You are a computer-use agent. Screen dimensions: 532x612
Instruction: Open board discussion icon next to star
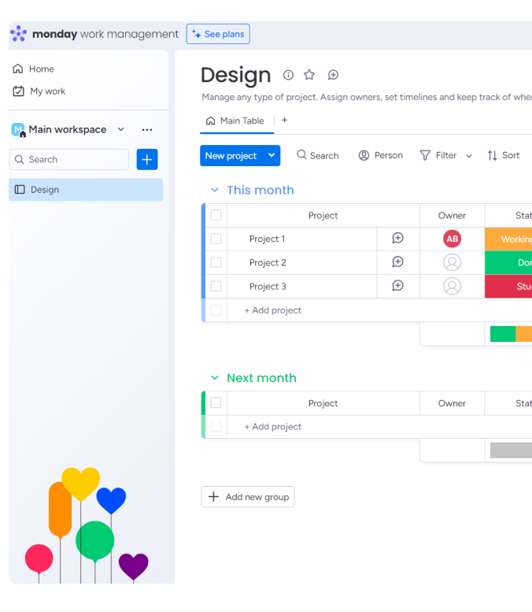[333, 75]
